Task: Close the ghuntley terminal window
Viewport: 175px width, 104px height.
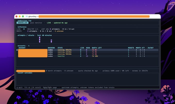Action: click(16, 16)
